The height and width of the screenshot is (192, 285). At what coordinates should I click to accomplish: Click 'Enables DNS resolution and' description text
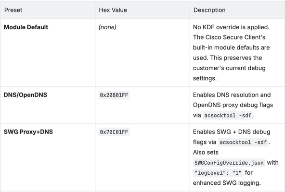(232, 95)
